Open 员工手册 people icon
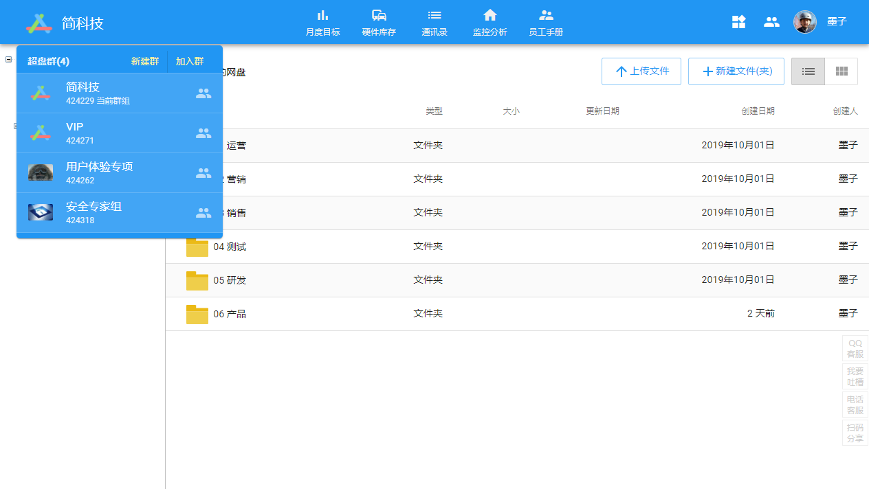Image resolution: width=869 pixels, height=489 pixels. pyautogui.click(x=546, y=16)
